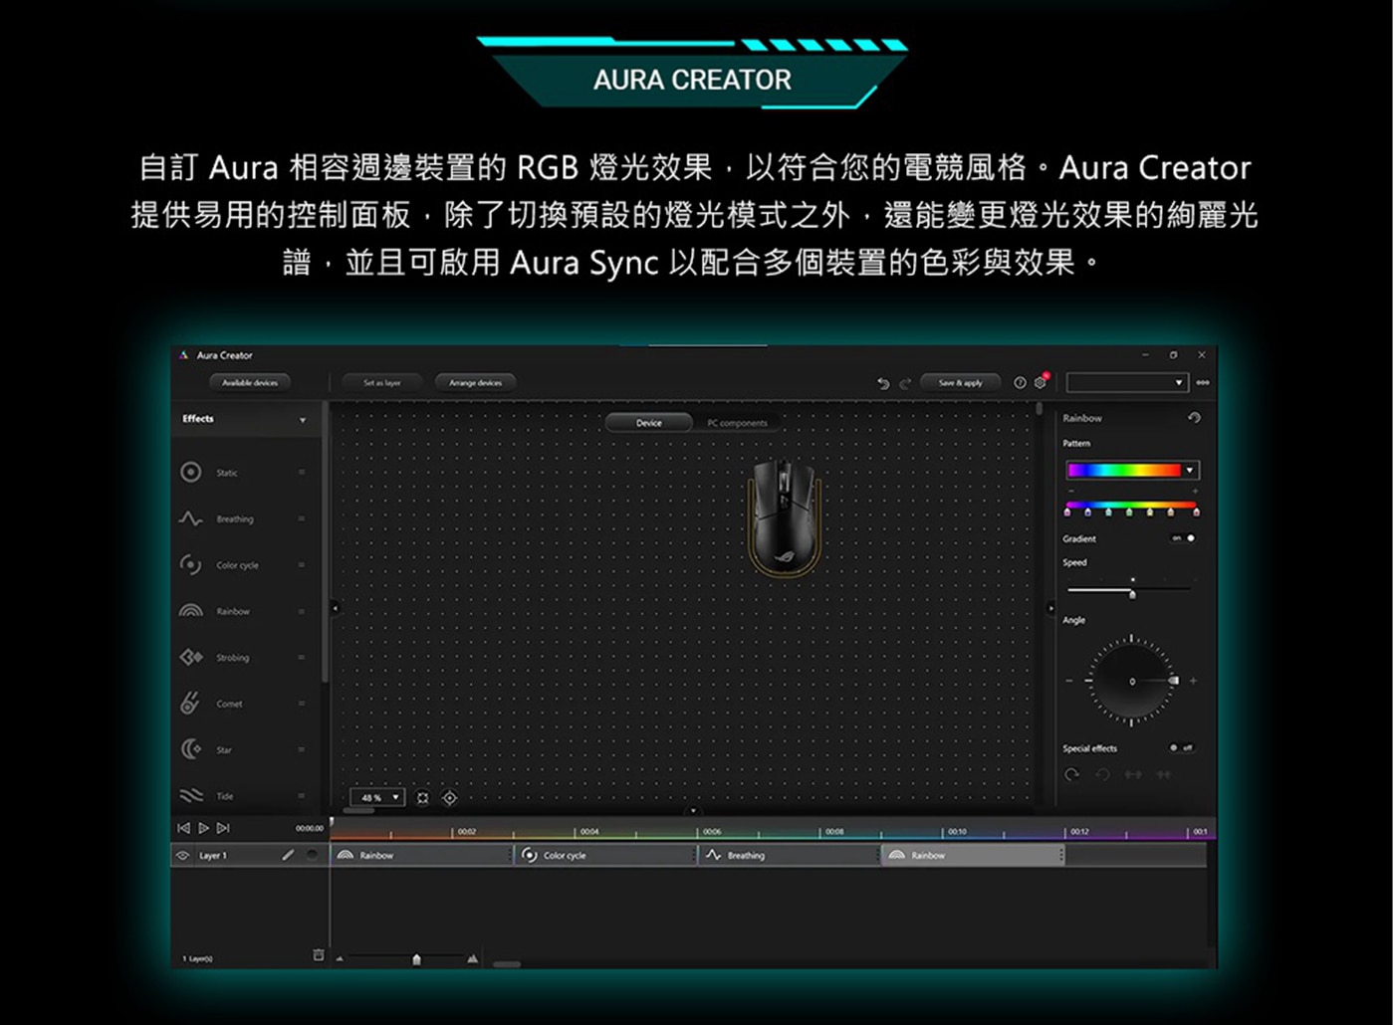
Task: Click the canvas horizontal scrollbar
Action: pos(358,810)
